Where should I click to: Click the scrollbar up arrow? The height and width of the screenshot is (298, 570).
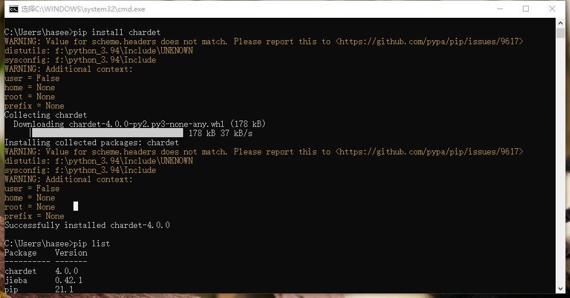pos(561,22)
